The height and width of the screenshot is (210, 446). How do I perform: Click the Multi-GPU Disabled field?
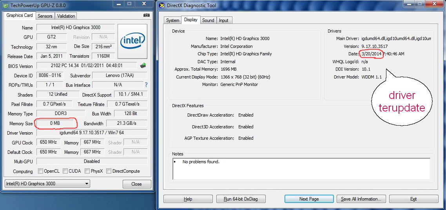(x=92, y=161)
